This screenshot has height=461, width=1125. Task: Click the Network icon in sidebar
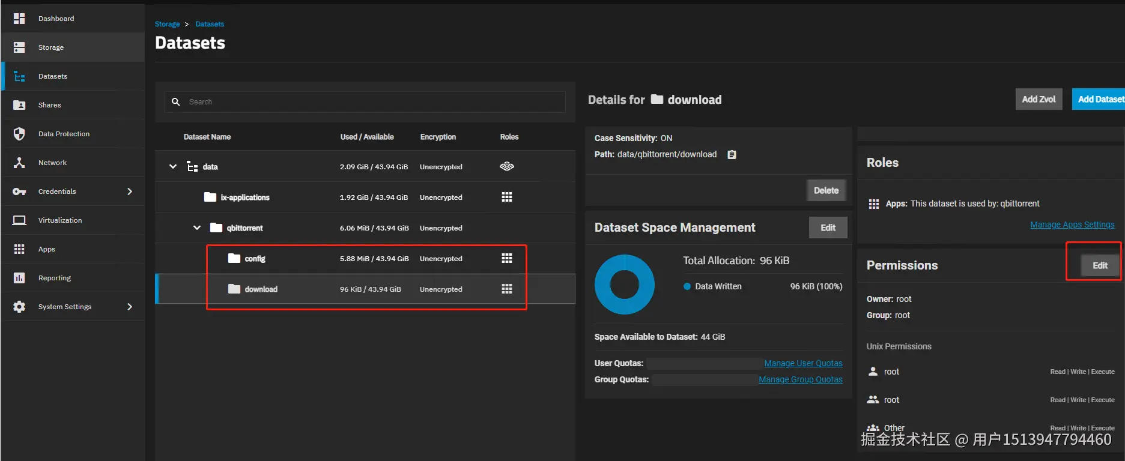click(x=19, y=163)
